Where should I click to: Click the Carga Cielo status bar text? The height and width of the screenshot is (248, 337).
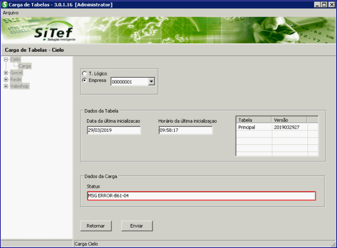86,244
